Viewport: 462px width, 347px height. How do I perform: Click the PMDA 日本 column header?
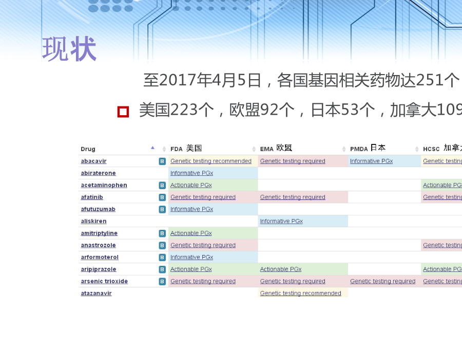(x=368, y=148)
